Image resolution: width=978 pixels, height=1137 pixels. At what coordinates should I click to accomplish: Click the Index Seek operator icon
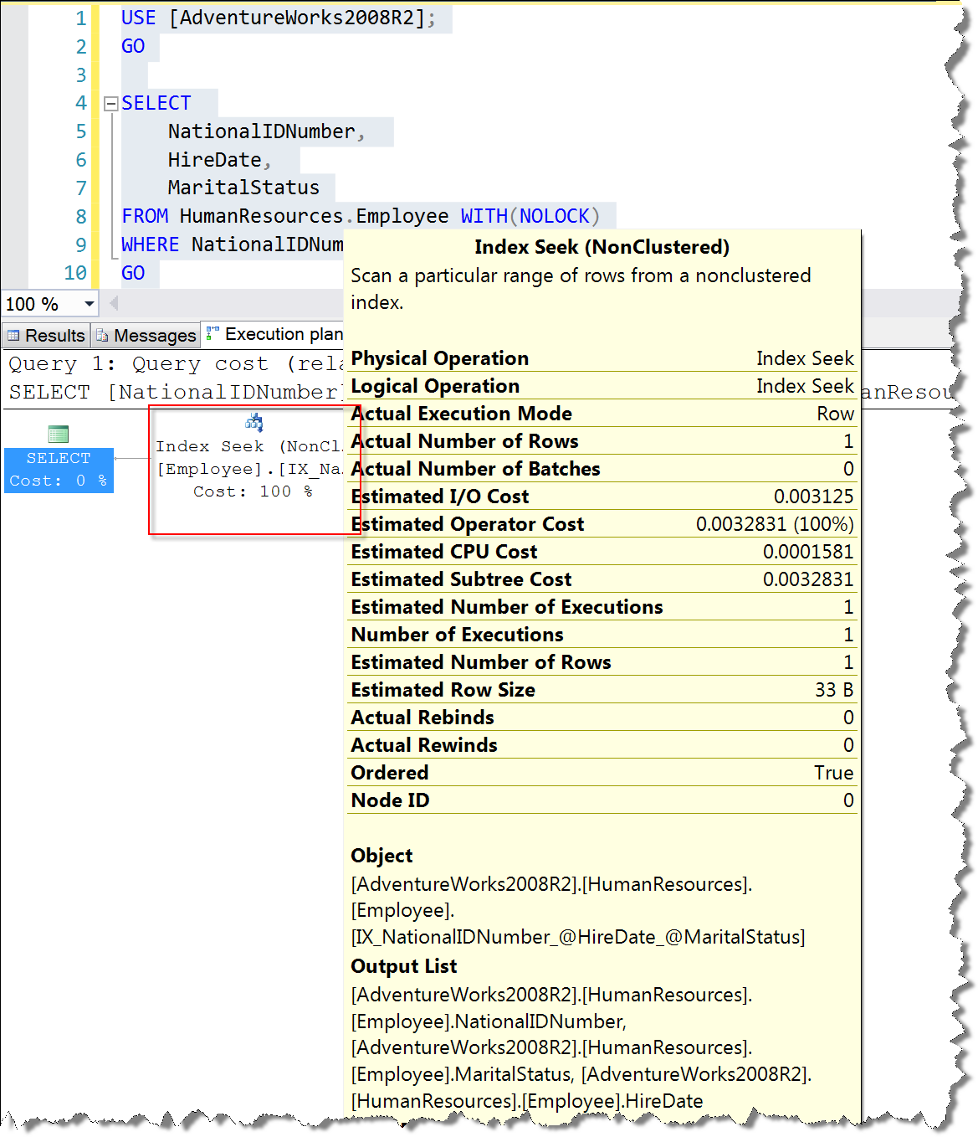click(254, 422)
